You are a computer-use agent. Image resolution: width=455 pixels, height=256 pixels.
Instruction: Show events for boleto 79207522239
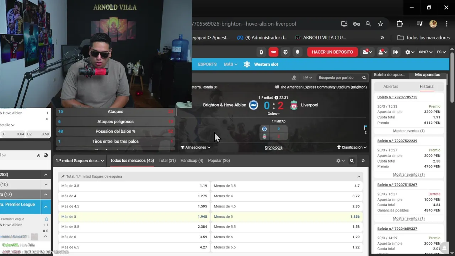click(x=409, y=175)
